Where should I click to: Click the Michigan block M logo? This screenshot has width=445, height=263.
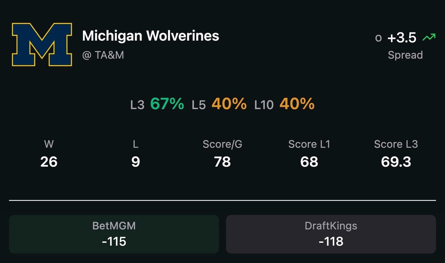pos(42,44)
